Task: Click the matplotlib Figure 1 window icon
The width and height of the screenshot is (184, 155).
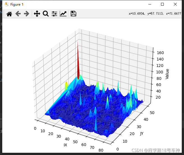Action: pos(6,4)
